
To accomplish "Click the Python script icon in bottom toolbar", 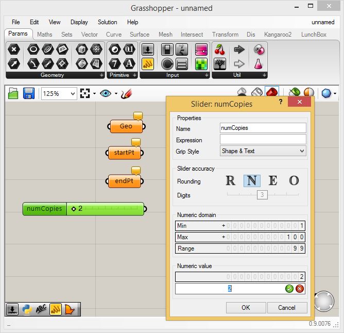I will click(27, 309).
